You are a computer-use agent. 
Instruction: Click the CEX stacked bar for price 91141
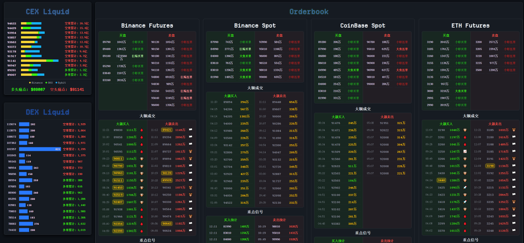pos(40,61)
